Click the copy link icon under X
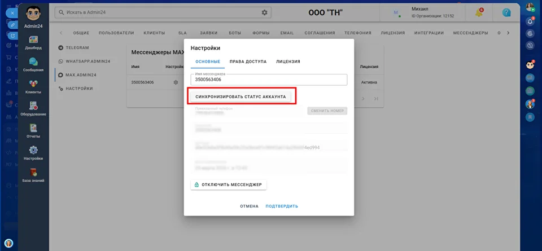 12,25
